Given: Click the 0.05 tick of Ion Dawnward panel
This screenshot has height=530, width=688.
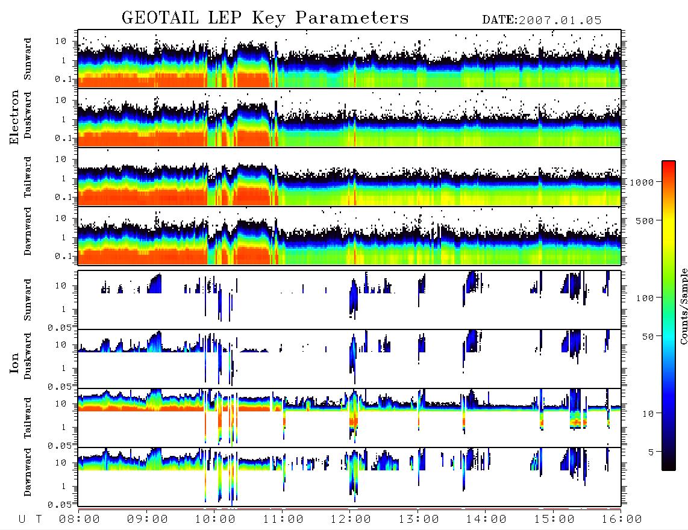Looking at the screenshot, I should (x=59, y=505).
